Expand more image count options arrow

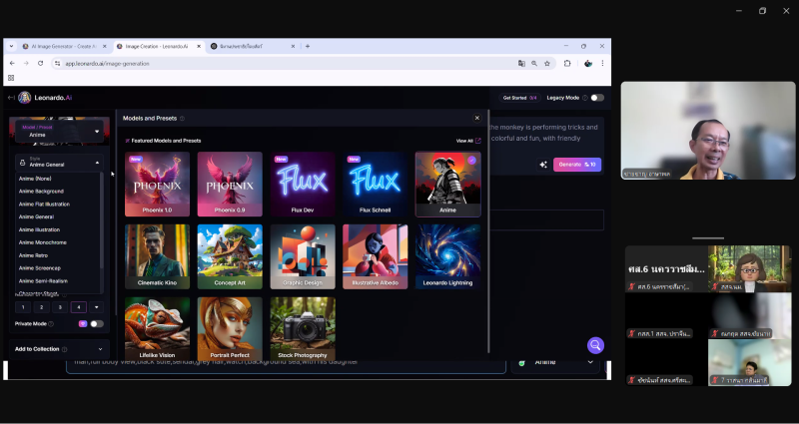coord(96,307)
